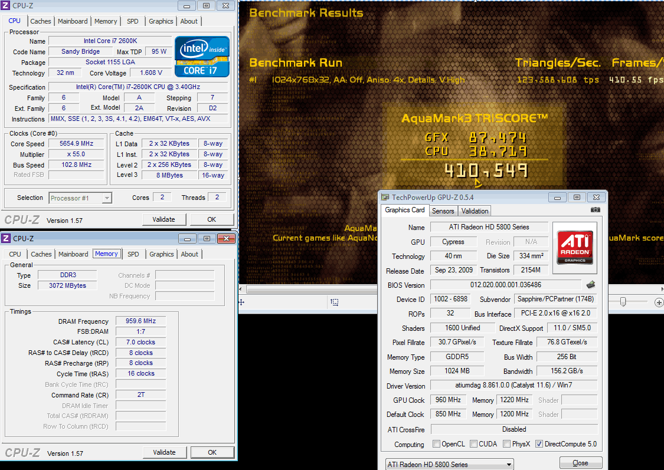The width and height of the screenshot is (664, 470).
Task: Toggle the PhysX checkbox
Action: [x=506, y=444]
